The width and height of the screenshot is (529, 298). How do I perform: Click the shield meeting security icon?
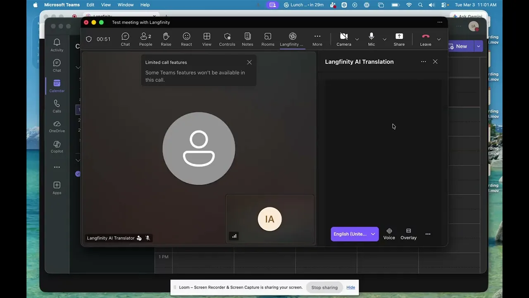pyautogui.click(x=89, y=39)
